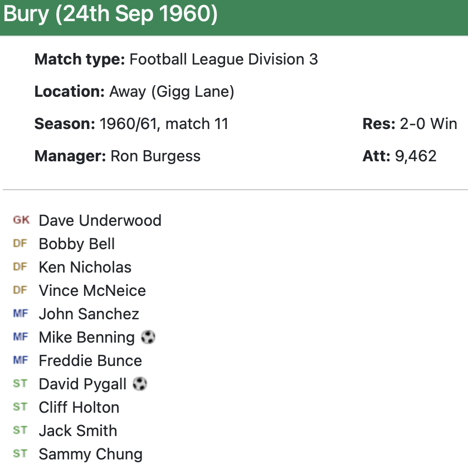Click the DF badge next to Bobby Bell

[20, 244]
